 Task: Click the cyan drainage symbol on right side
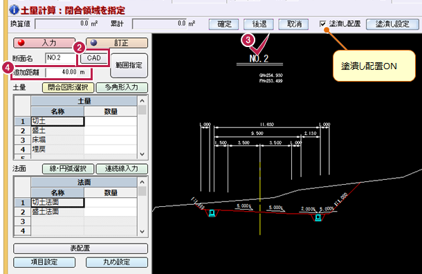coord(318,217)
